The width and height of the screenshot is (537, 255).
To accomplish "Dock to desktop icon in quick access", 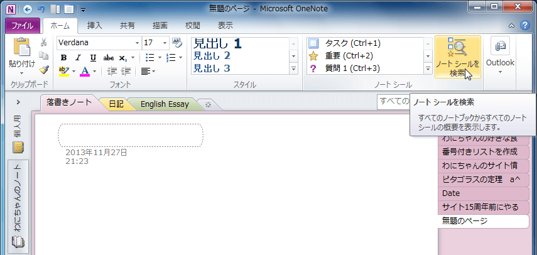I will coord(55,9).
